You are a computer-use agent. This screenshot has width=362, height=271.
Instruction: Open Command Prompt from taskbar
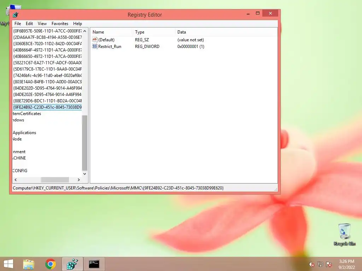[94, 264]
